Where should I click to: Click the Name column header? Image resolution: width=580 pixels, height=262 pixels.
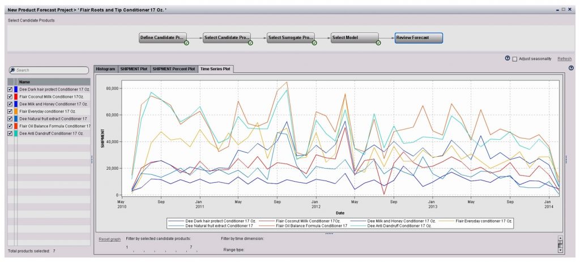[54, 82]
